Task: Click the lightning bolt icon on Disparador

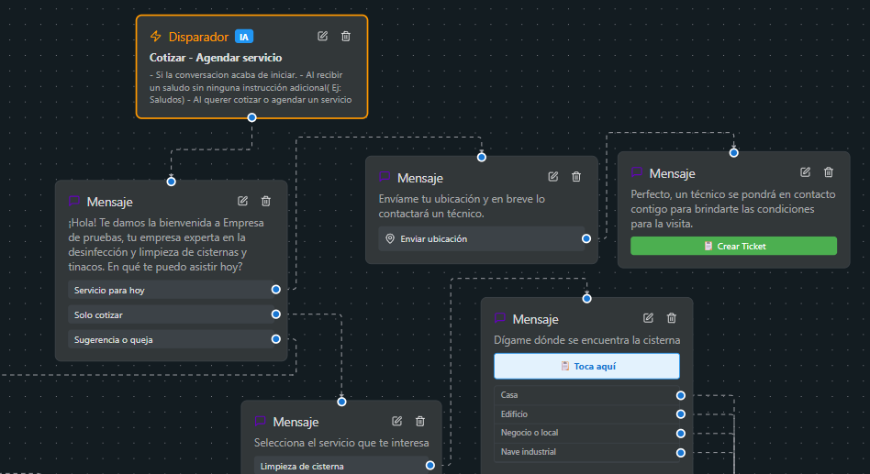Action: pos(156,37)
